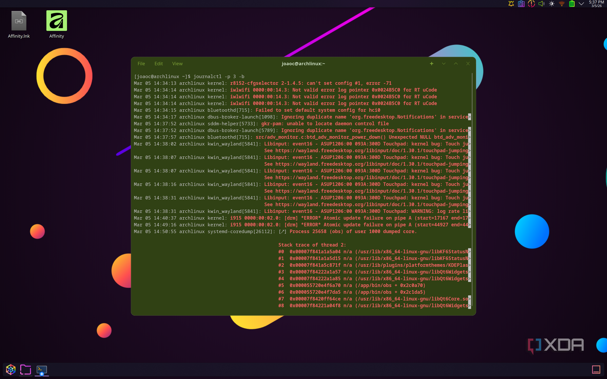607x379 pixels.
Task: Open the clipboard manager in the system tray
Action: click(x=521, y=4)
